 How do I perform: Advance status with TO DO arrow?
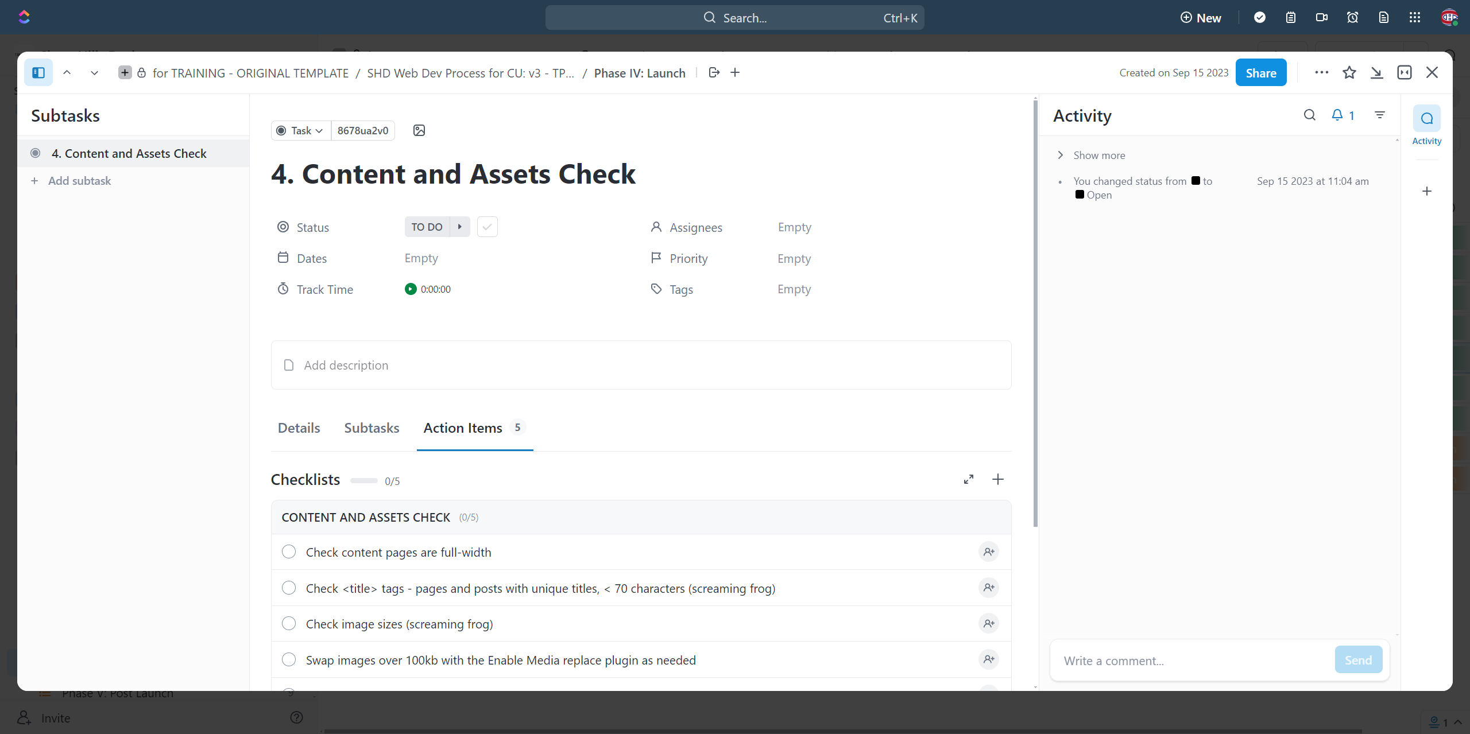[459, 227]
